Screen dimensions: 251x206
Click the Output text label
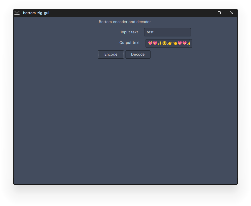pyautogui.click(x=129, y=43)
